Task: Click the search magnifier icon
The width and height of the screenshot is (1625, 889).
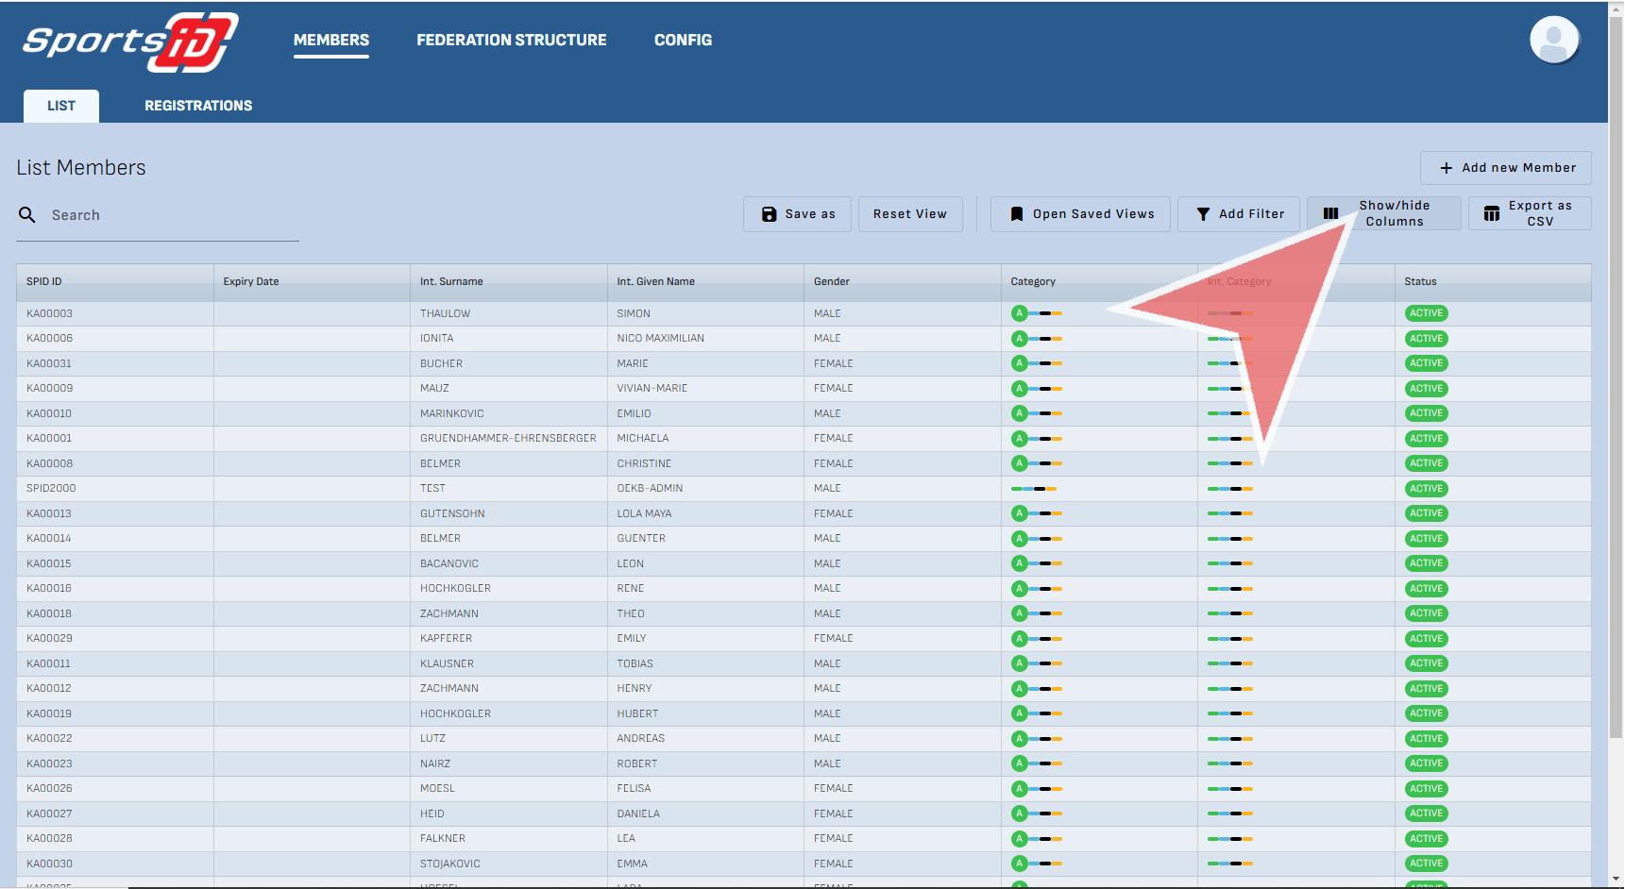Action: coord(27,215)
